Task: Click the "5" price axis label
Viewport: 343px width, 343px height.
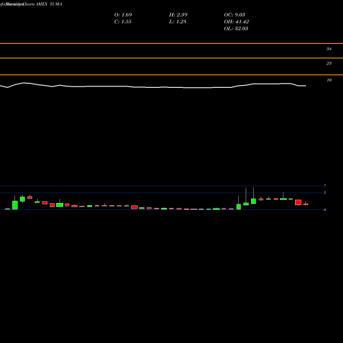Action: tap(324, 193)
